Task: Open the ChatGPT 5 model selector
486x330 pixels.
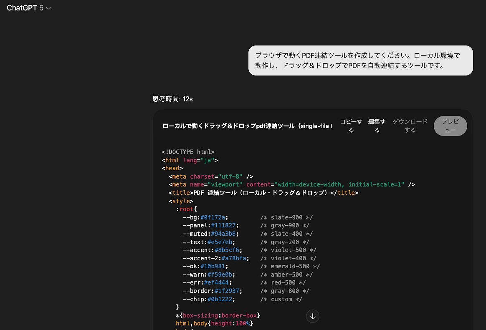Action: 28,8
